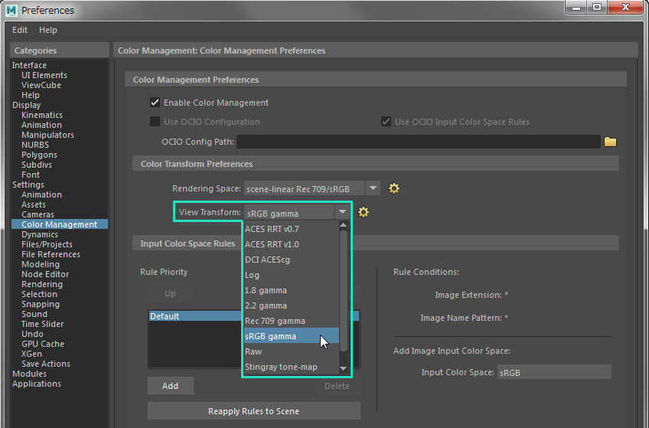Image resolution: width=649 pixels, height=428 pixels.
Task: Click the OCIO Config Path field
Action: pos(418,142)
